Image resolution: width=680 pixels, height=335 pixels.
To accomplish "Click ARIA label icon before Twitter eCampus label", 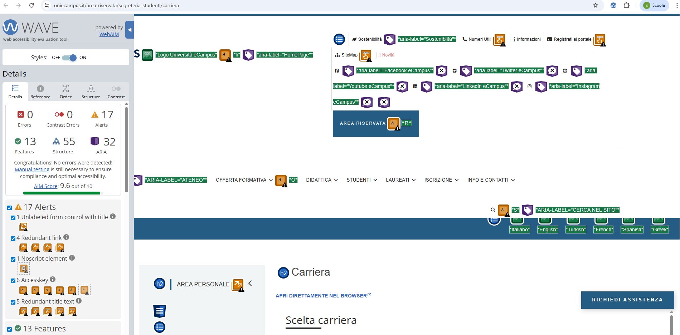I will coord(466,71).
